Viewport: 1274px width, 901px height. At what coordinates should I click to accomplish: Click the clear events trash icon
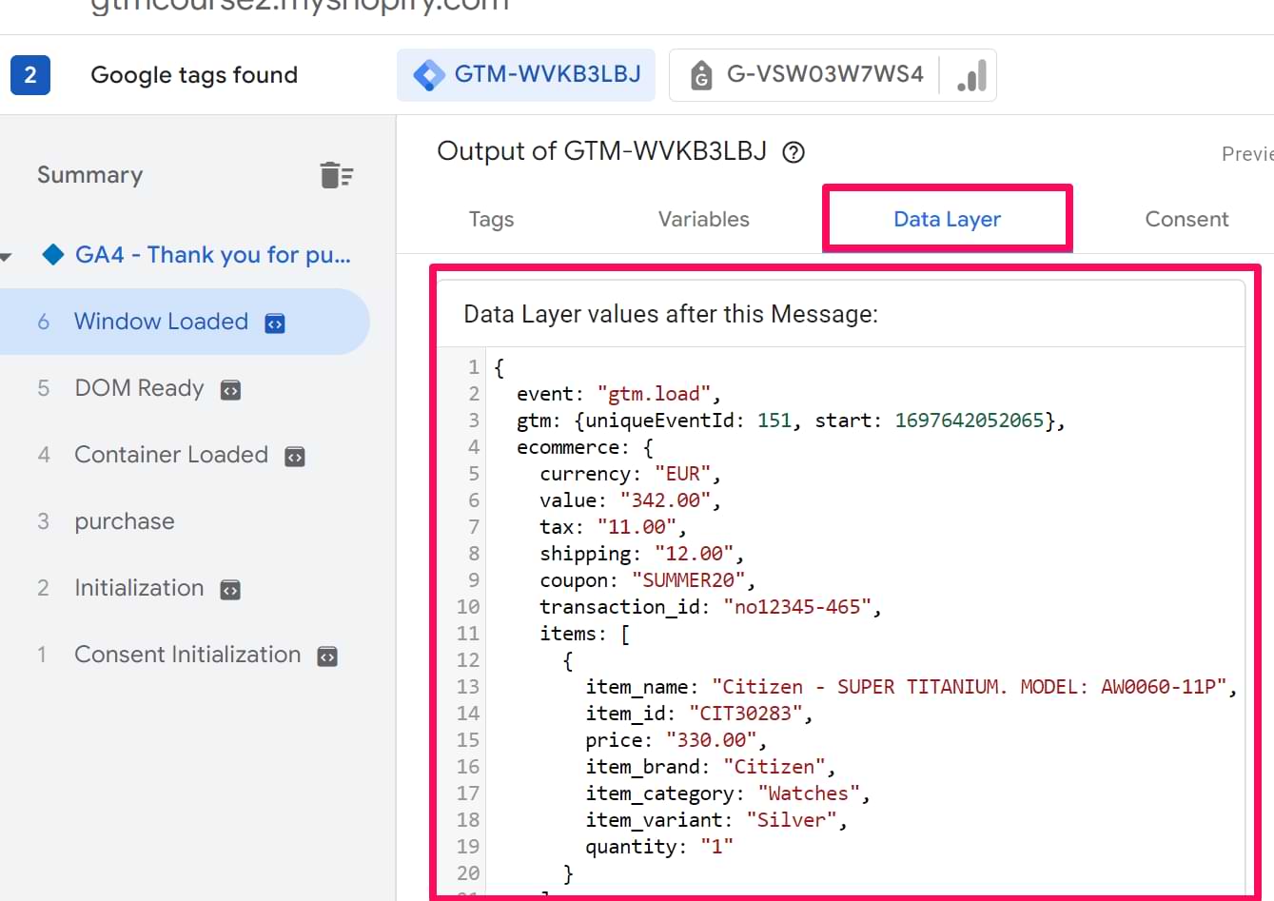click(336, 175)
